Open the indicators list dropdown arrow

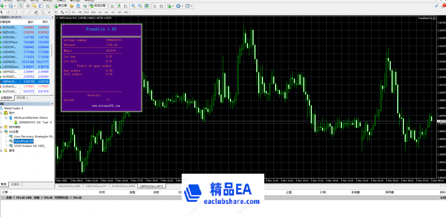(174, 6)
